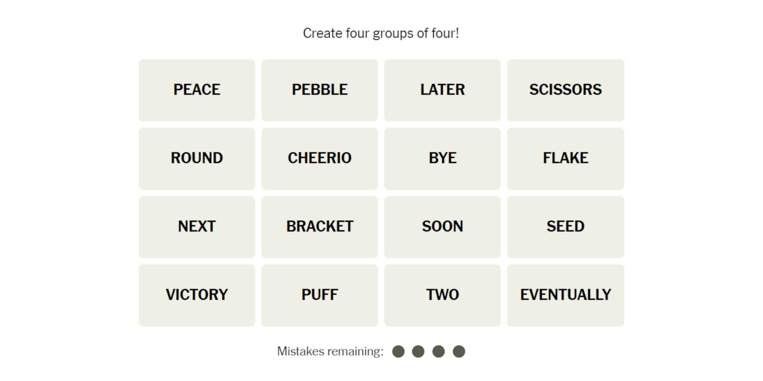Select the SCISSORS word tile
The height and width of the screenshot is (381, 763).
tap(566, 90)
